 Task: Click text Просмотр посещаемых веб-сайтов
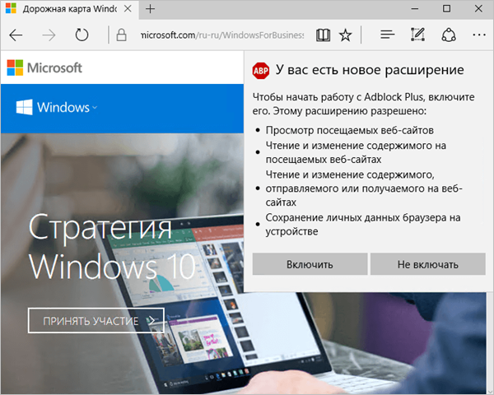pyautogui.click(x=349, y=130)
